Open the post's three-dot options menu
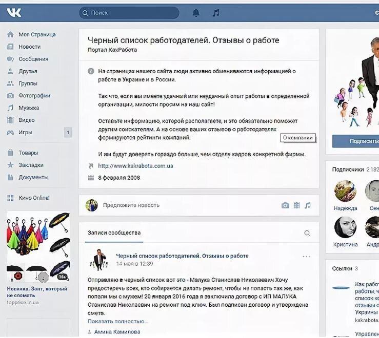The image size is (379, 338). click(307, 257)
